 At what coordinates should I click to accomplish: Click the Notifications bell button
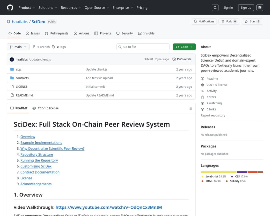[204, 21]
